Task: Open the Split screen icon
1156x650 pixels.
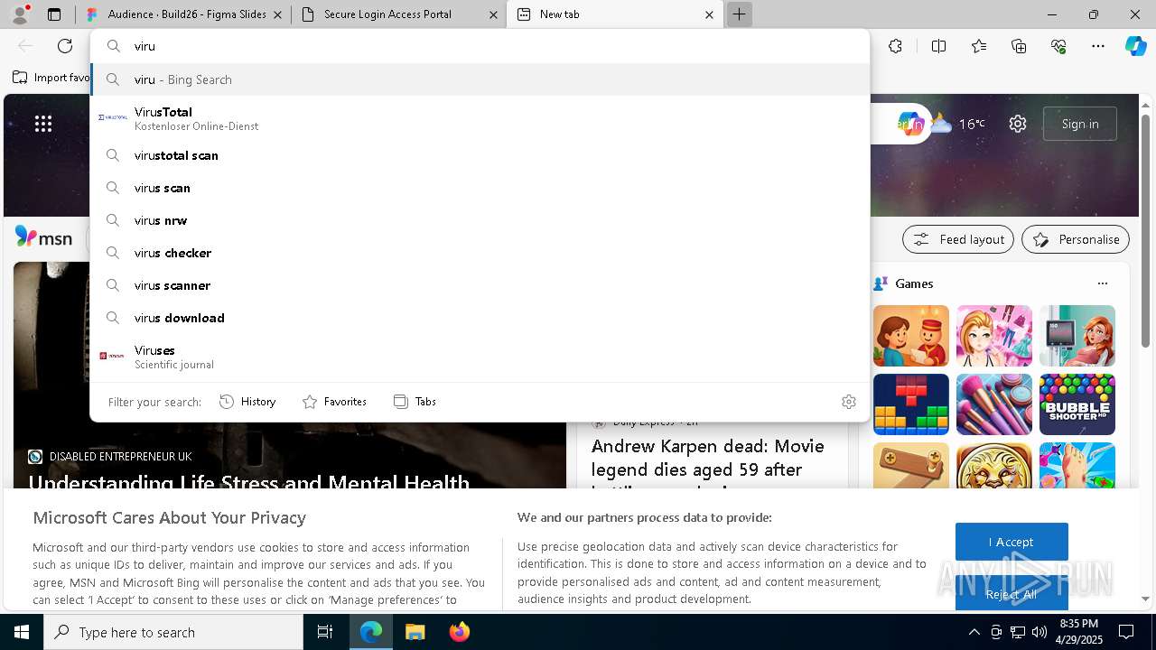Action: pos(938,46)
